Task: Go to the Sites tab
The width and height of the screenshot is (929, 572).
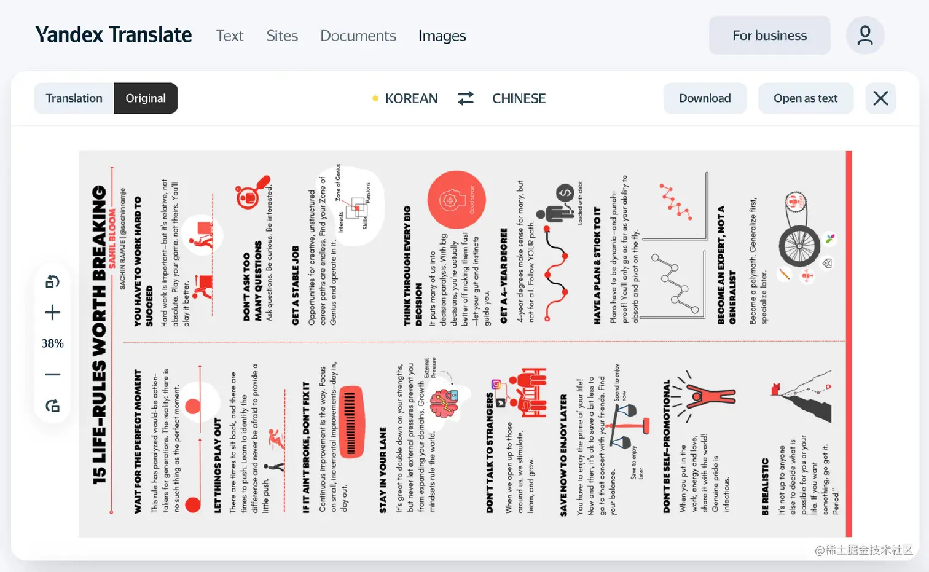Action: tap(282, 36)
